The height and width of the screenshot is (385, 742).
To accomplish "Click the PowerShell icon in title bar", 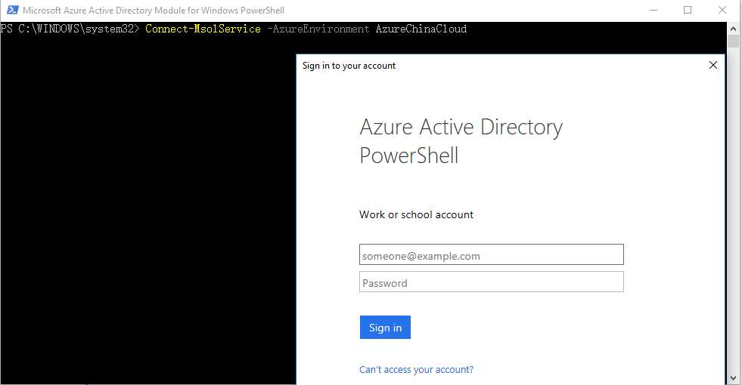I will (11, 11).
